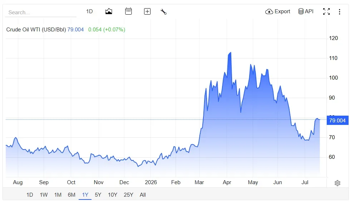The height and width of the screenshot is (202, 350).
Task: Click the Jul x-axis label
Action: click(x=305, y=182)
